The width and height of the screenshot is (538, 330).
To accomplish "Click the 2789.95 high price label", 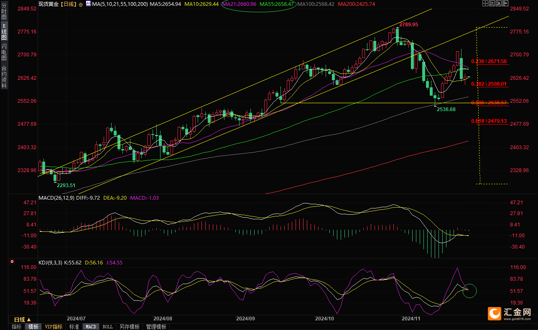I will pos(409,25).
